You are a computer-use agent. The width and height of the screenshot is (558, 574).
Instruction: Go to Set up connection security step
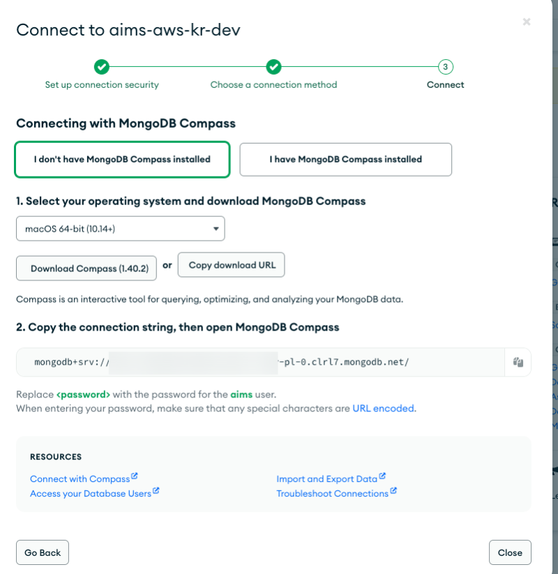click(102, 85)
